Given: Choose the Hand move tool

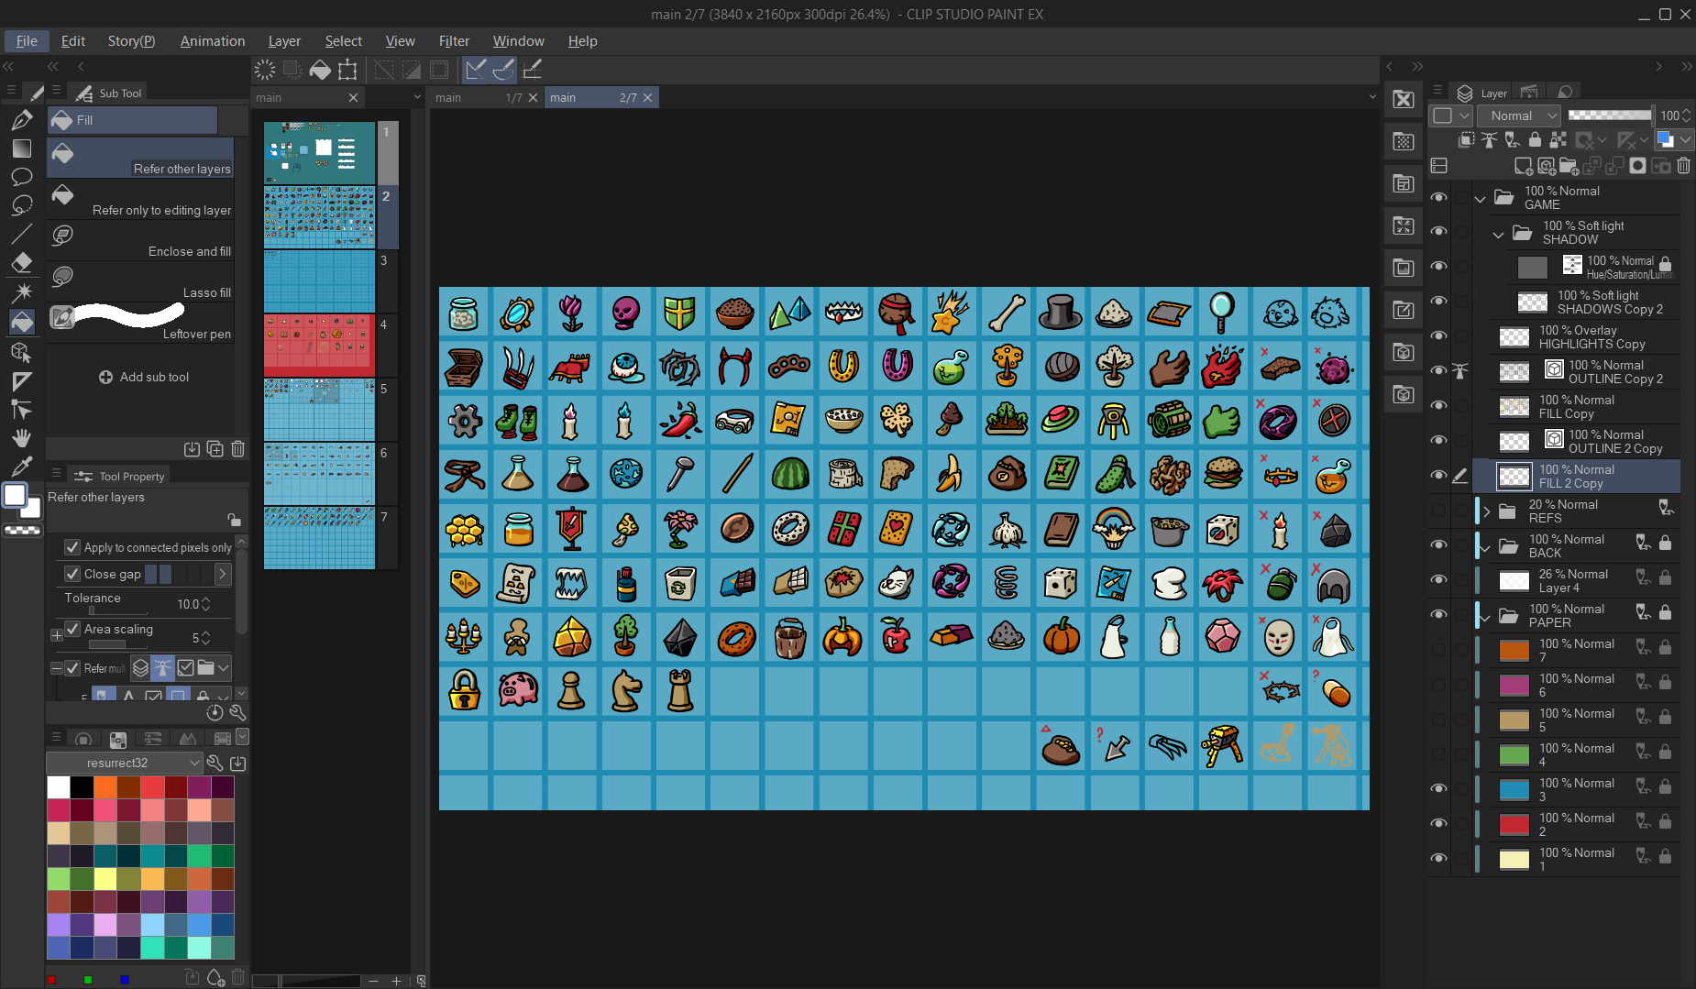Looking at the screenshot, I should tap(22, 438).
